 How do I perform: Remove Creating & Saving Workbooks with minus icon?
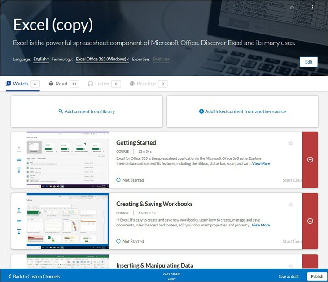(x=310, y=221)
